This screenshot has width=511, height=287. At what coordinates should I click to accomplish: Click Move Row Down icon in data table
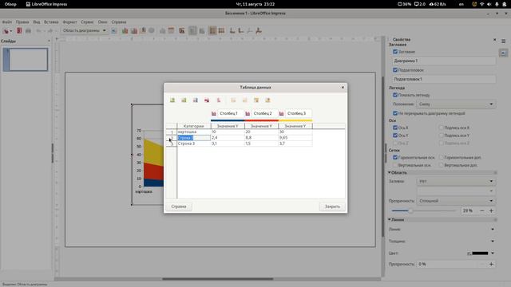pyautogui.click(x=267, y=100)
